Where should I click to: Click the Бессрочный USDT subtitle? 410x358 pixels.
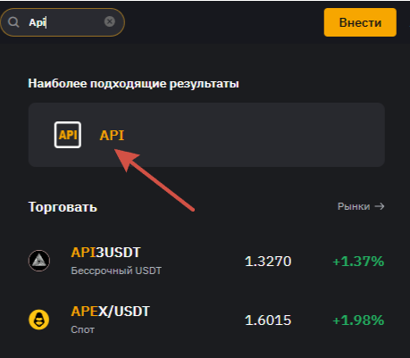pos(116,271)
